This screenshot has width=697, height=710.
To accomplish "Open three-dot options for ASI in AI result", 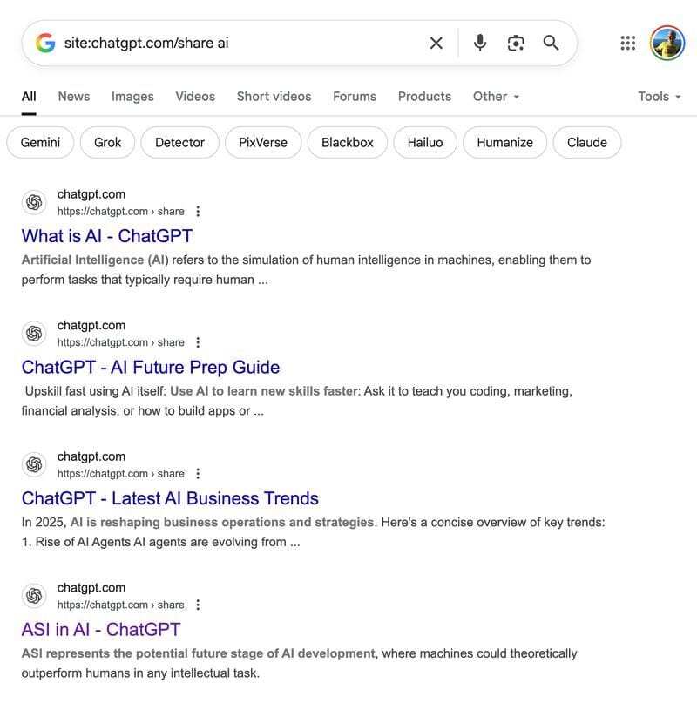I will [x=198, y=605].
